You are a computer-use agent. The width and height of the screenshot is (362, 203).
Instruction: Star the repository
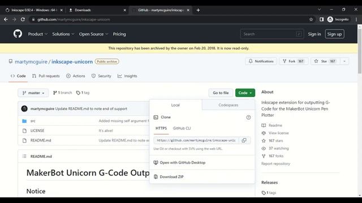click(325, 61)
